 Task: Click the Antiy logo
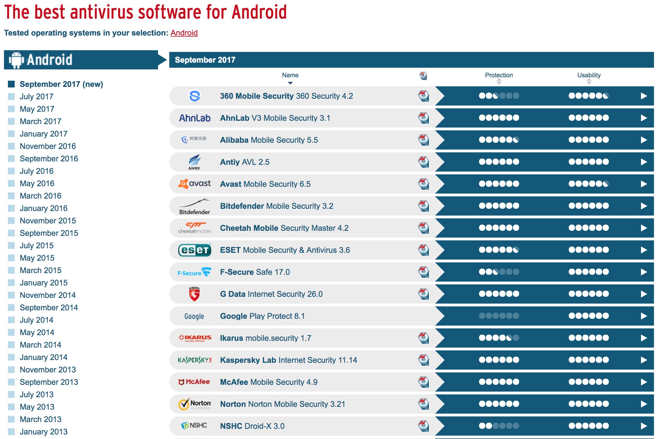click(x=194, y=162)
